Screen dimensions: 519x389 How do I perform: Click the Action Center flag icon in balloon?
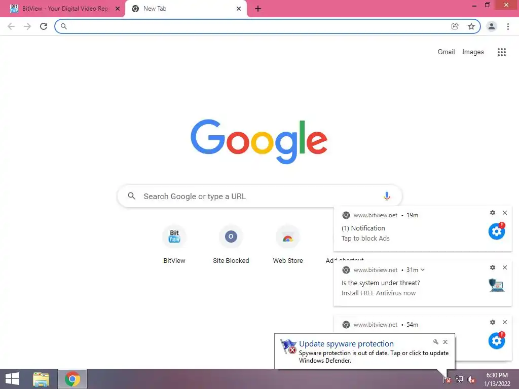click(x=288, y=346)
